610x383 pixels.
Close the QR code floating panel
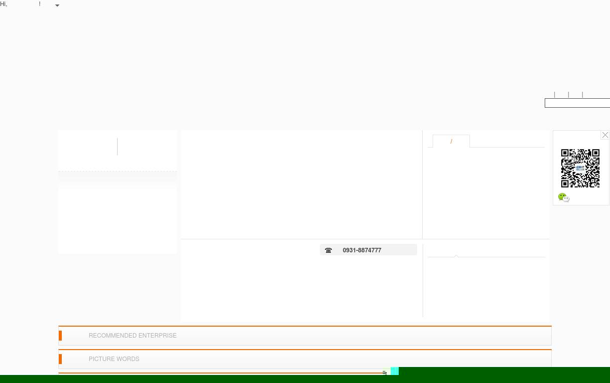pyautogui.click(x=605, y=135)
